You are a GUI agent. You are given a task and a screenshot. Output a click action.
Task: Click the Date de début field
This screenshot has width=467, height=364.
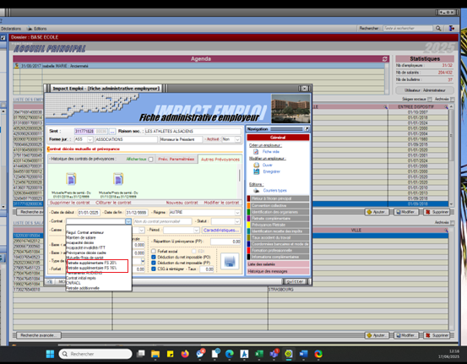89,212
